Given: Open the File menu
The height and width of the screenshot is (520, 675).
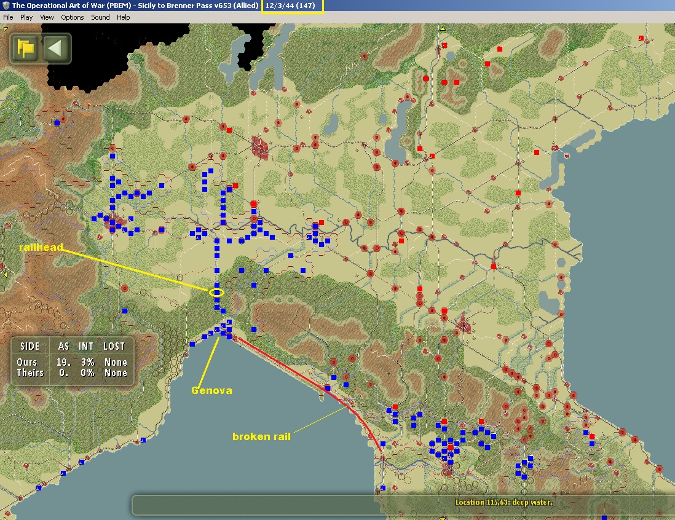Looking at the screenshot, I should coord(8,17).
